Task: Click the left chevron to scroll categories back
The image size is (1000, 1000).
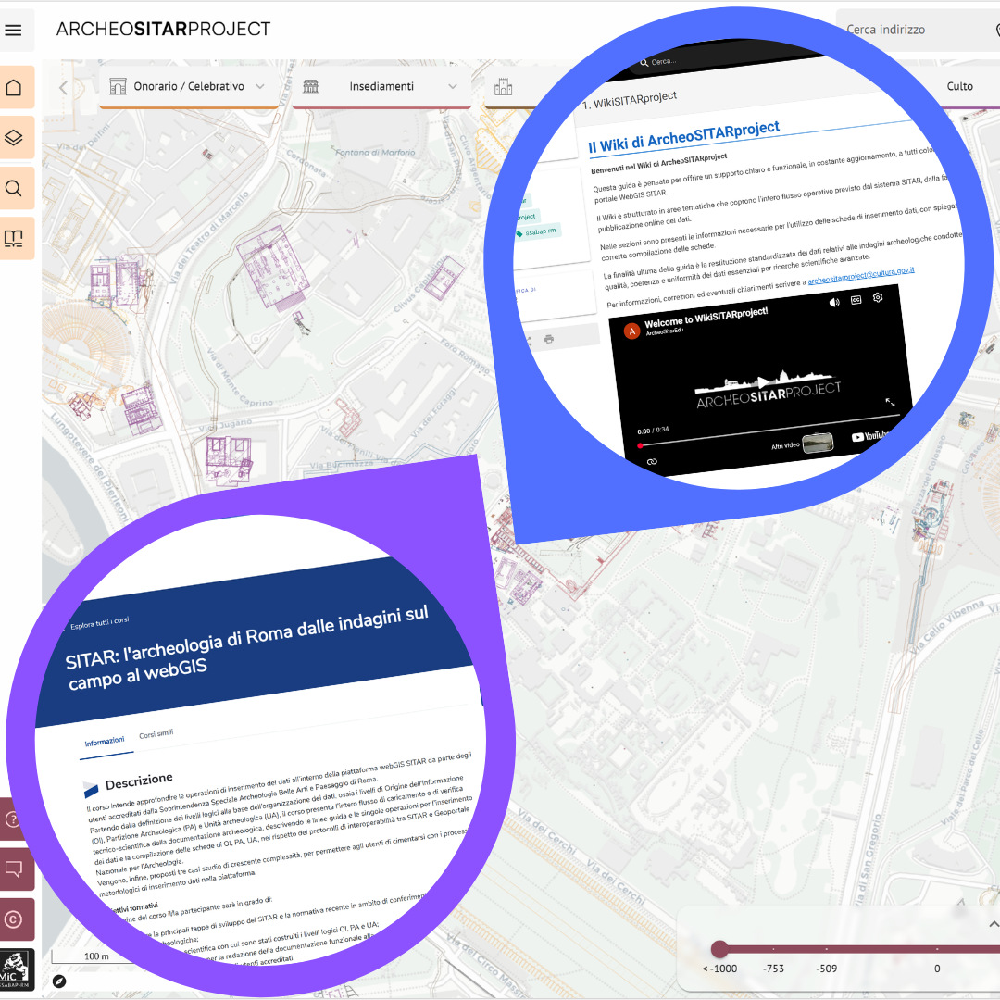Action: [x=63, y=87]
